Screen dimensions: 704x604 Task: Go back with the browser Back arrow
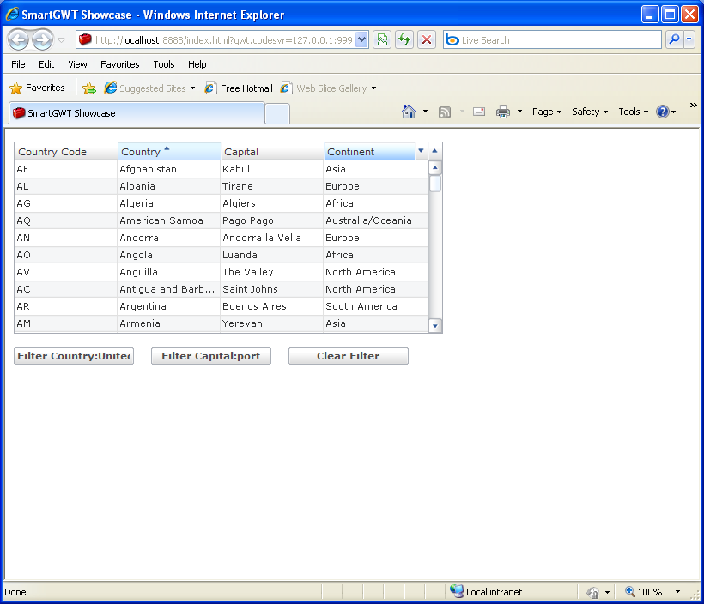[18, 40]
